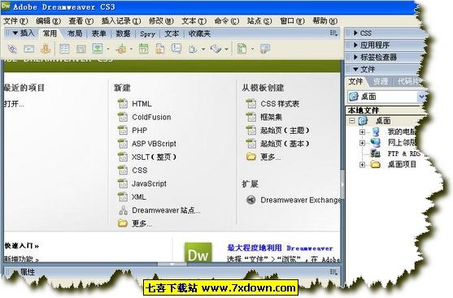Open the Images insert dropdown arrow
Viewport: 453px width, 298px height.
[108, 49]
